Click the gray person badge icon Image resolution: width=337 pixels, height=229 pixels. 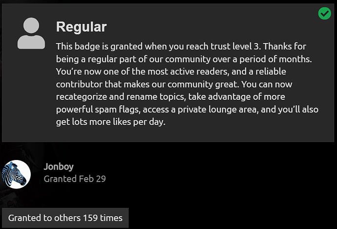point(31,33)
